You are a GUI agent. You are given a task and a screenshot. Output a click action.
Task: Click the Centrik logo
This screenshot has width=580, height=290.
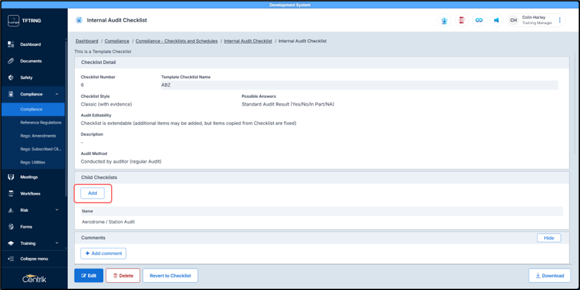point(34,278)
